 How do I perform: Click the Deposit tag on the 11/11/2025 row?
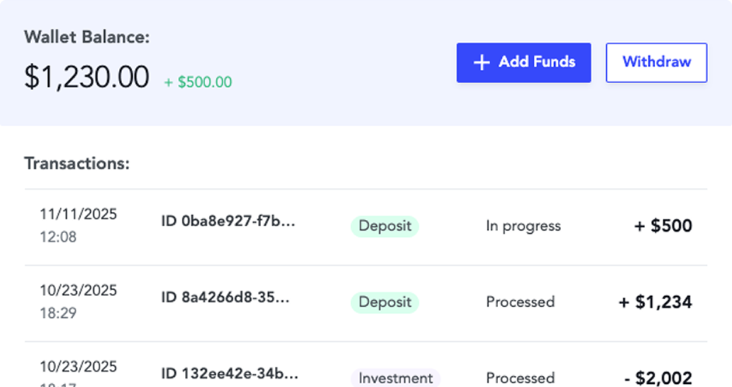(x=385, y=226)
